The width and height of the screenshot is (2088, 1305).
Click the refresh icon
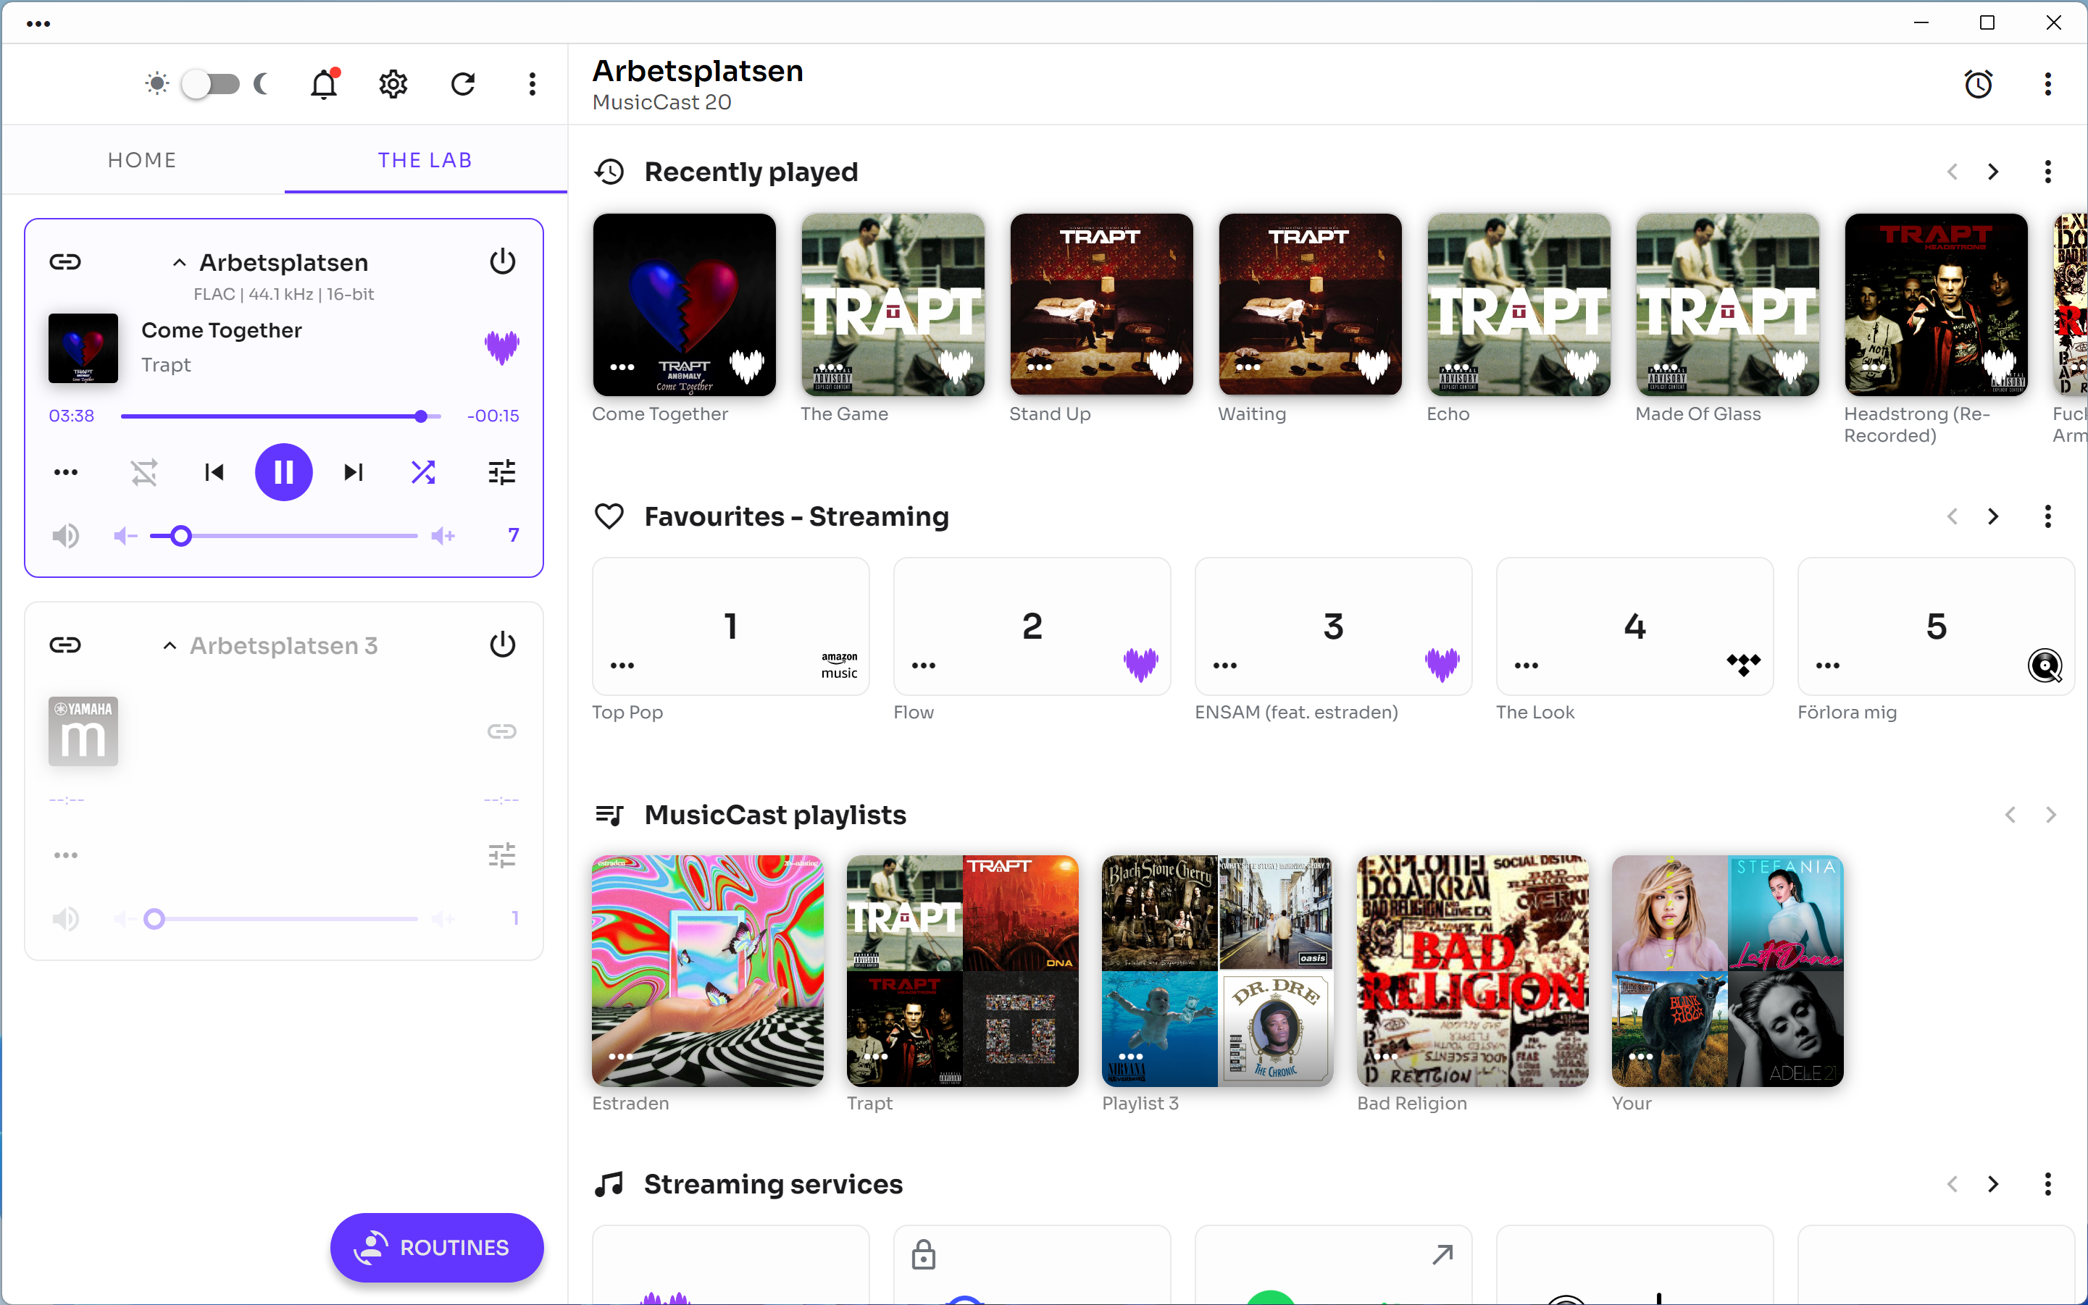pyautogui.click(x=463, y=84)
